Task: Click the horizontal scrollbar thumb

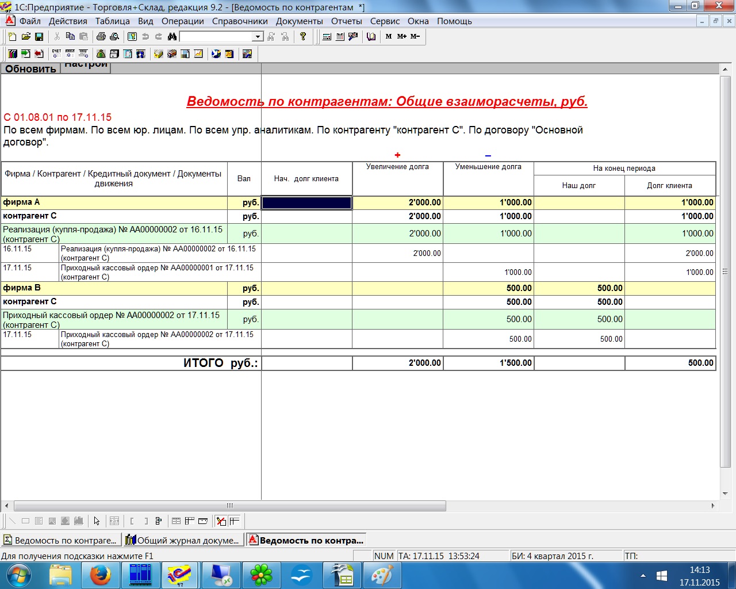Action: [230, 506]
